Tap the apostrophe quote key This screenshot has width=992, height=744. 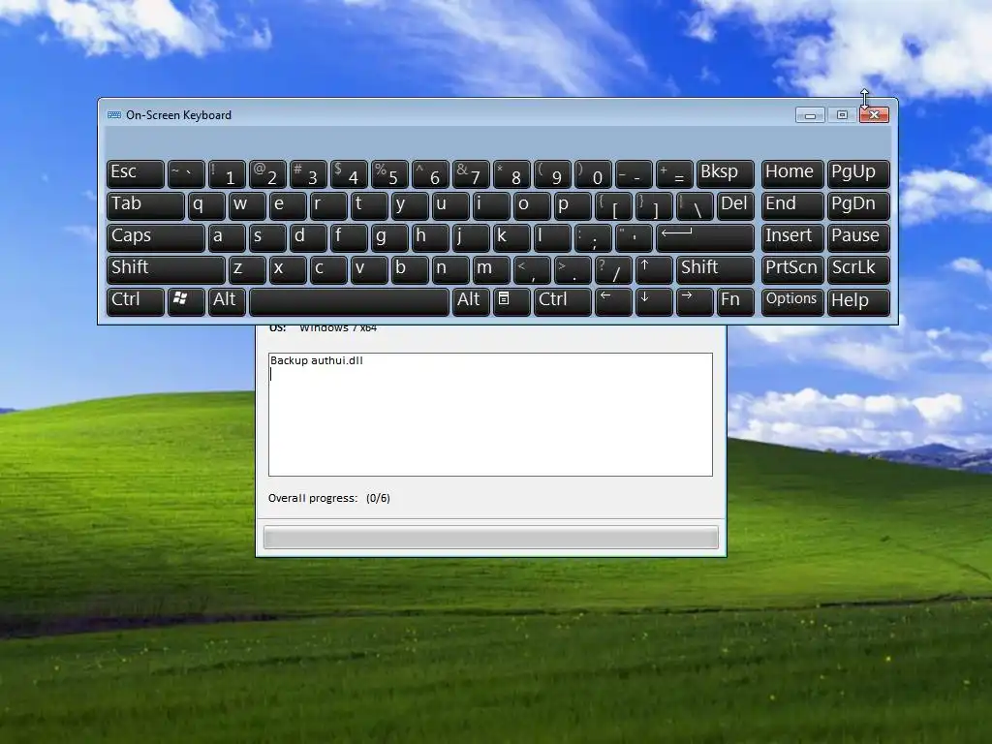click(634, 237)
